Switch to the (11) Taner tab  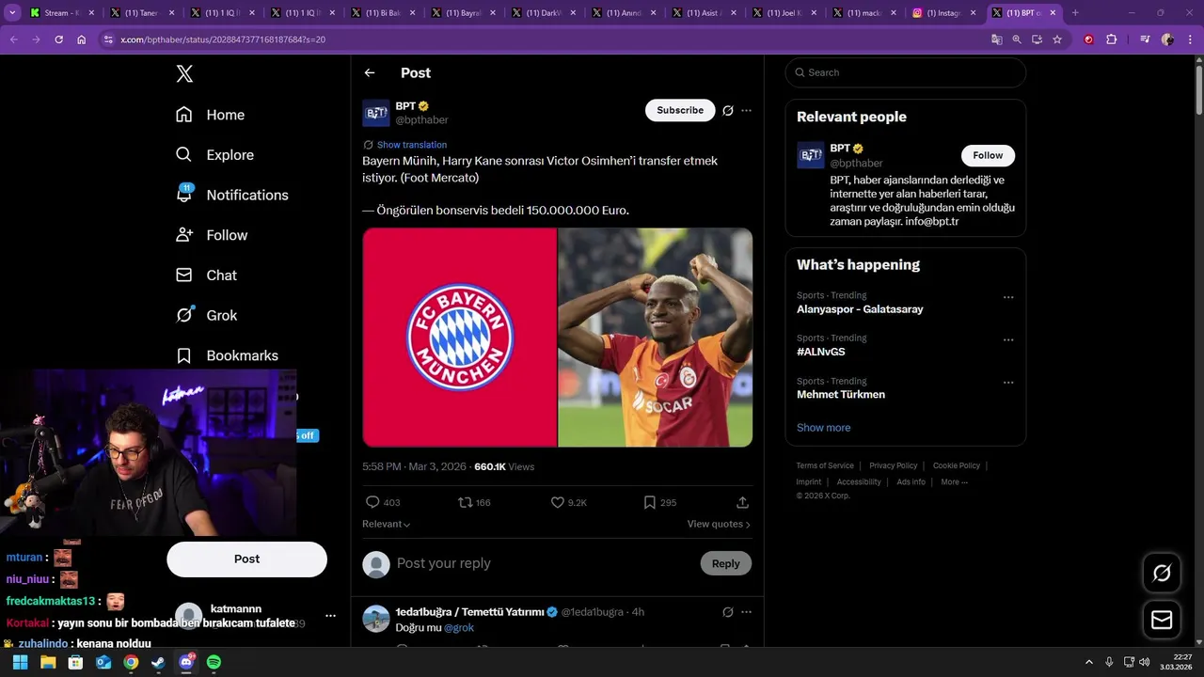(x=141, y=13)
